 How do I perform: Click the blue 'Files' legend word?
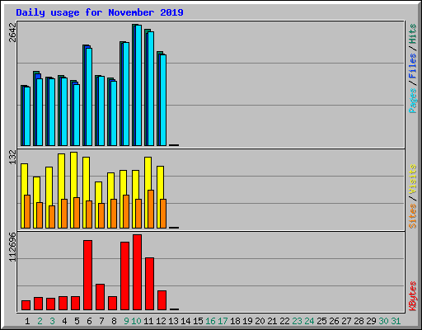coord(412,66)
